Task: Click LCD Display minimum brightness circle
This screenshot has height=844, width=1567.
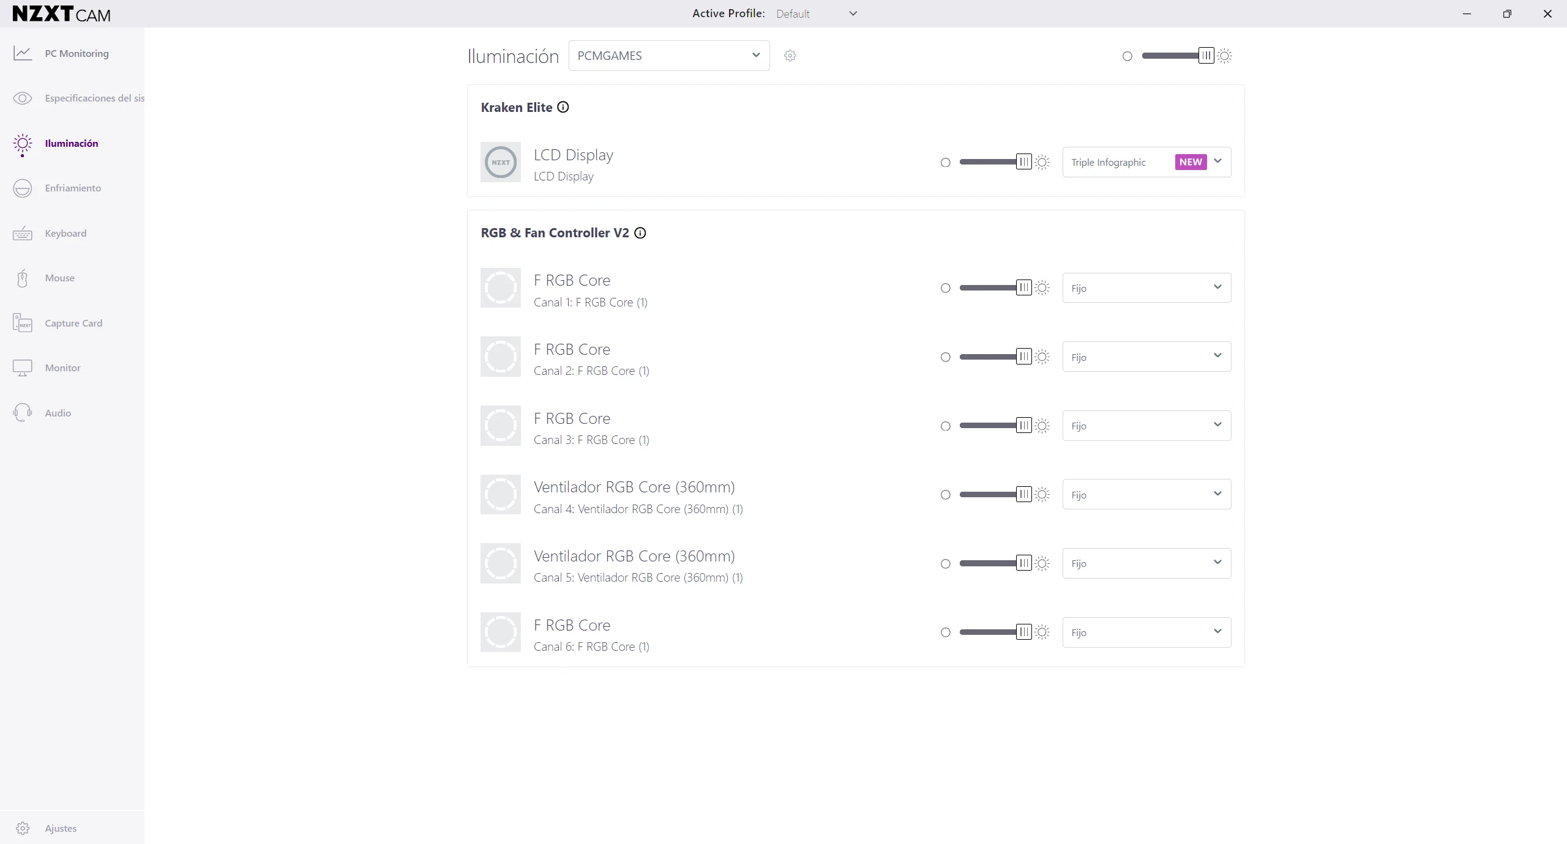Action: click(x=946, y=163)
